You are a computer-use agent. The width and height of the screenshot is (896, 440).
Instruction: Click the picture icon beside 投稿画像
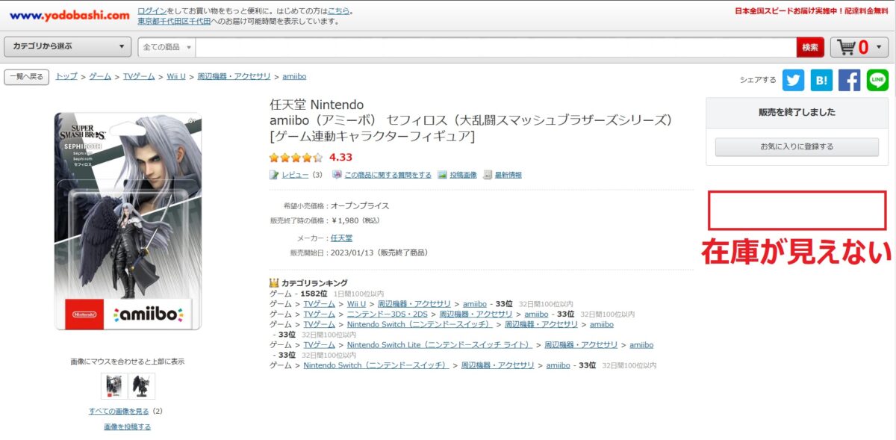coord(442,175)
